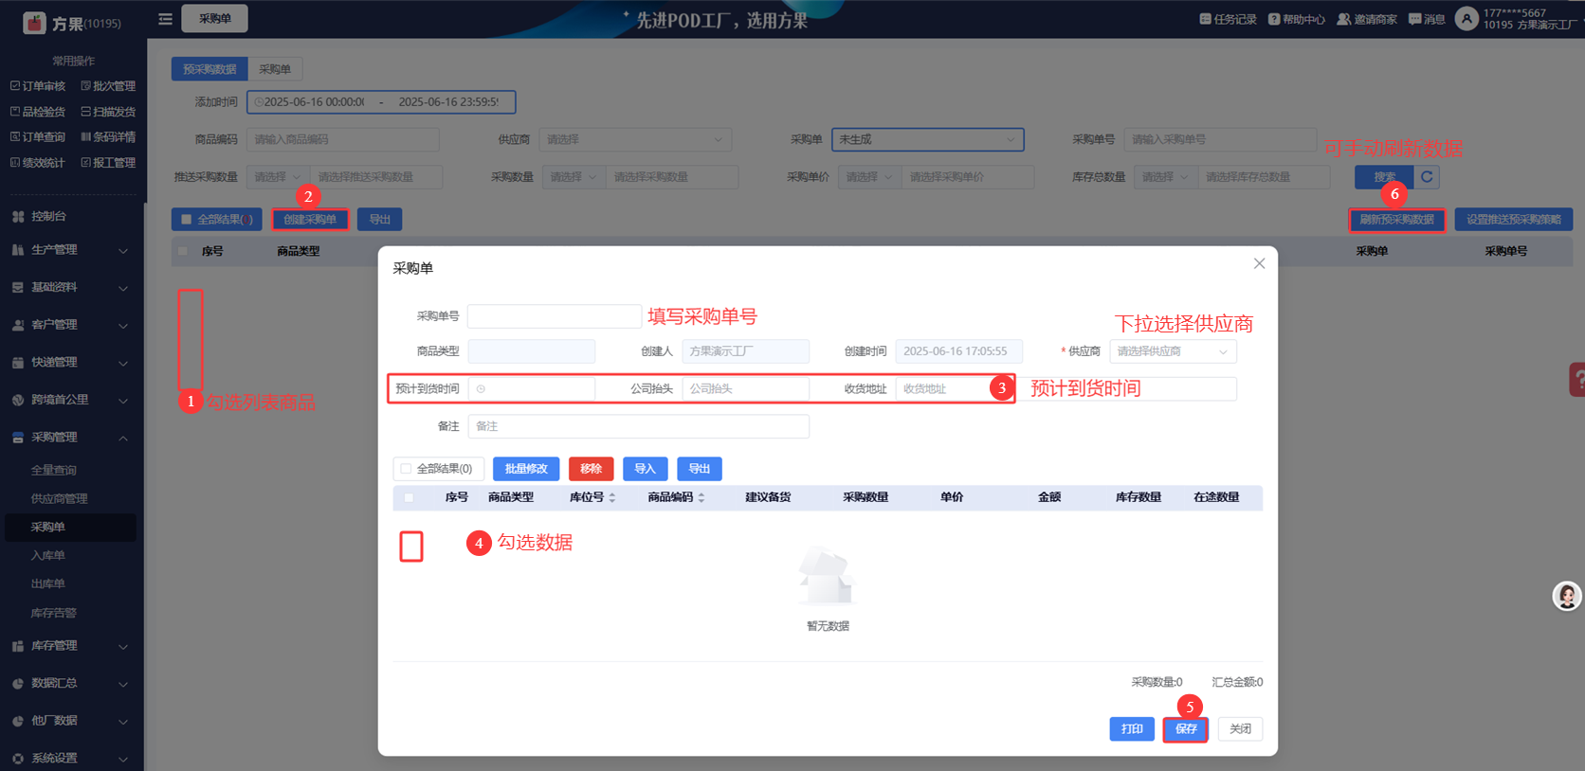Click the 导入 button
Image resolution: width=1585 pixels, height=771 pixels.
(646, 469)
